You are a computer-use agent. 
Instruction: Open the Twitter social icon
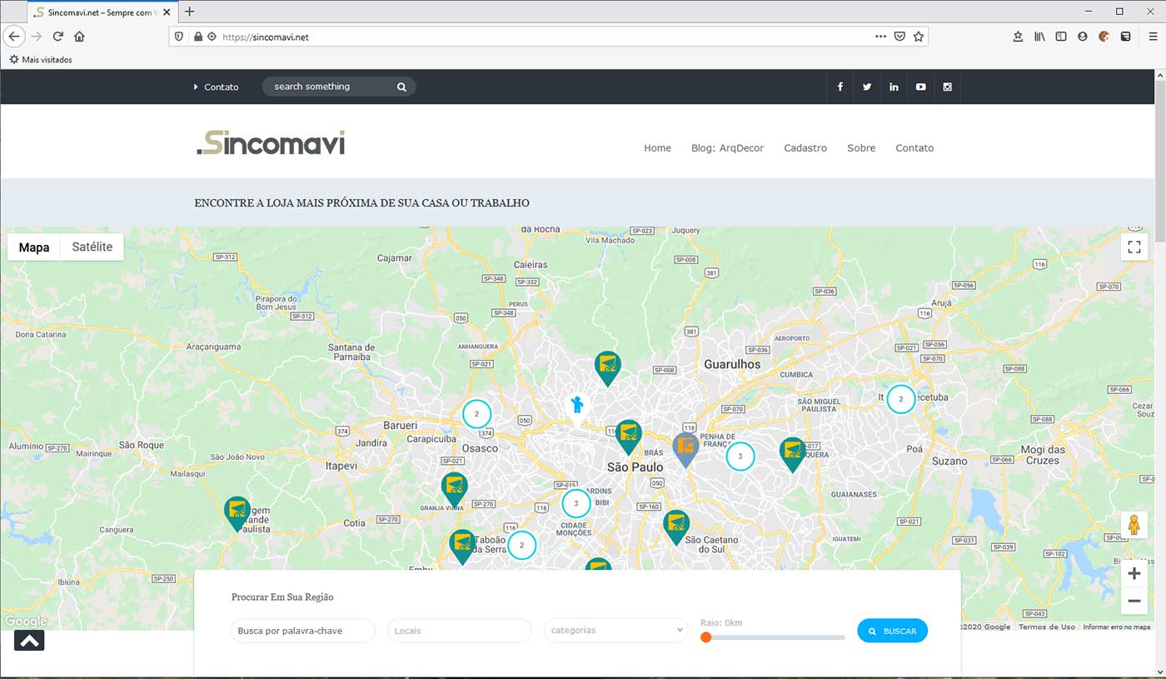click(867, 87)
